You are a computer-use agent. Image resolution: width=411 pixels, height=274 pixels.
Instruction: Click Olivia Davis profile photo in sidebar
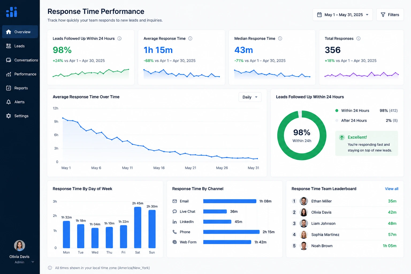(20, 245)
